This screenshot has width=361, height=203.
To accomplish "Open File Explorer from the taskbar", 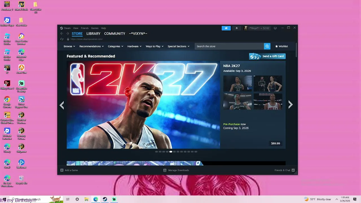I will pos(86,199).
